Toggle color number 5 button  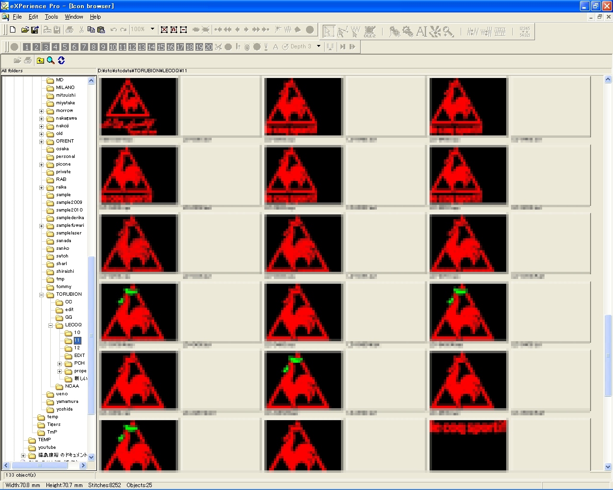(x=65, y=46)
